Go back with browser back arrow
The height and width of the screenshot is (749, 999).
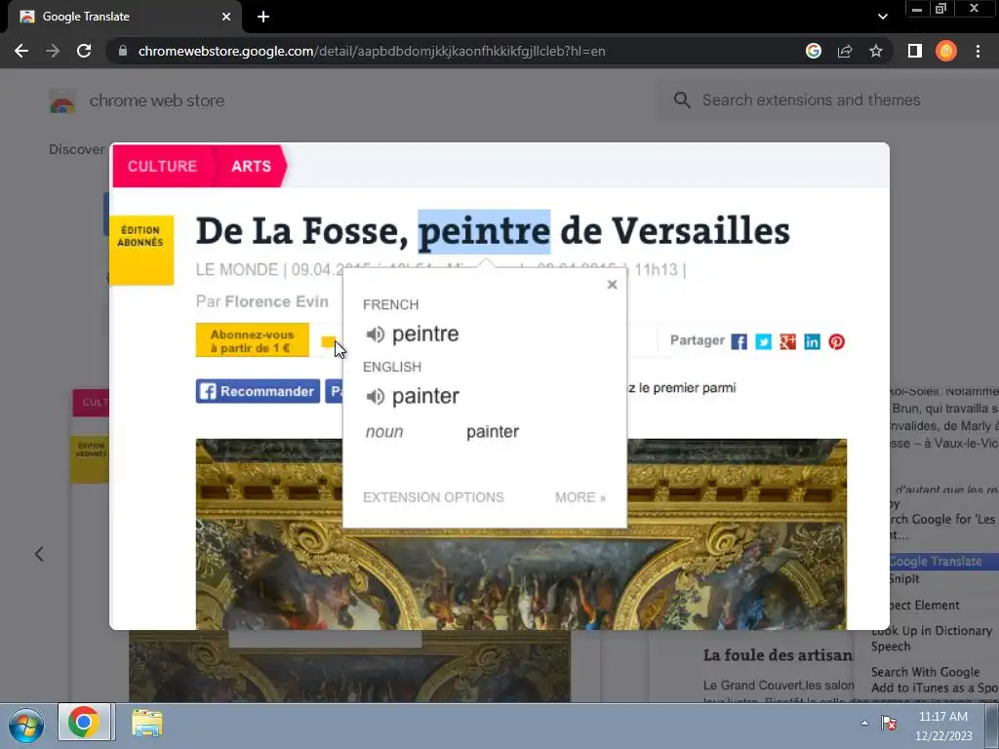pyautogui.click(x=21, y=51)
